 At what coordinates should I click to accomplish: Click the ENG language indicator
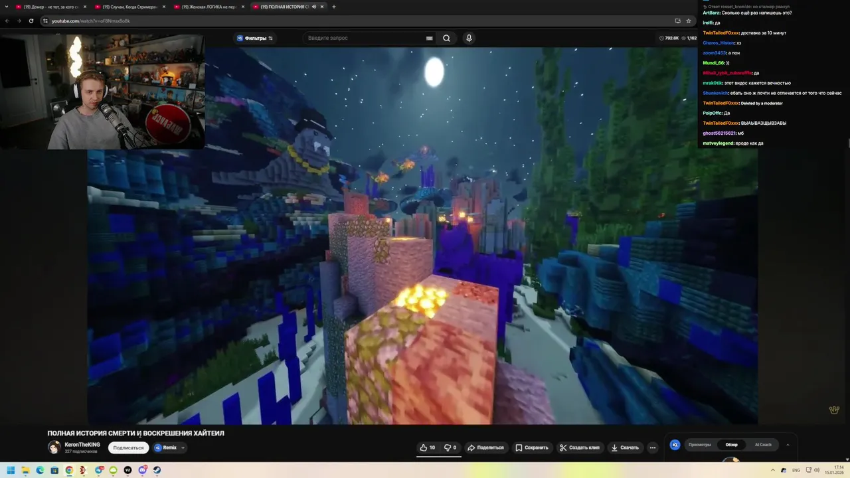[796, 470]
